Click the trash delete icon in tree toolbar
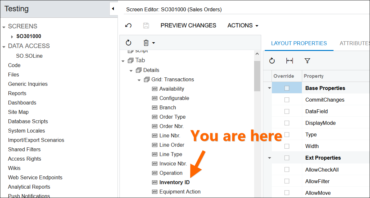This screenshot has width=370, height=198. [x=146, y=43]
